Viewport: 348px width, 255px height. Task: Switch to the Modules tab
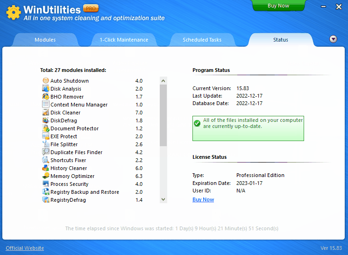click(45, 40)
